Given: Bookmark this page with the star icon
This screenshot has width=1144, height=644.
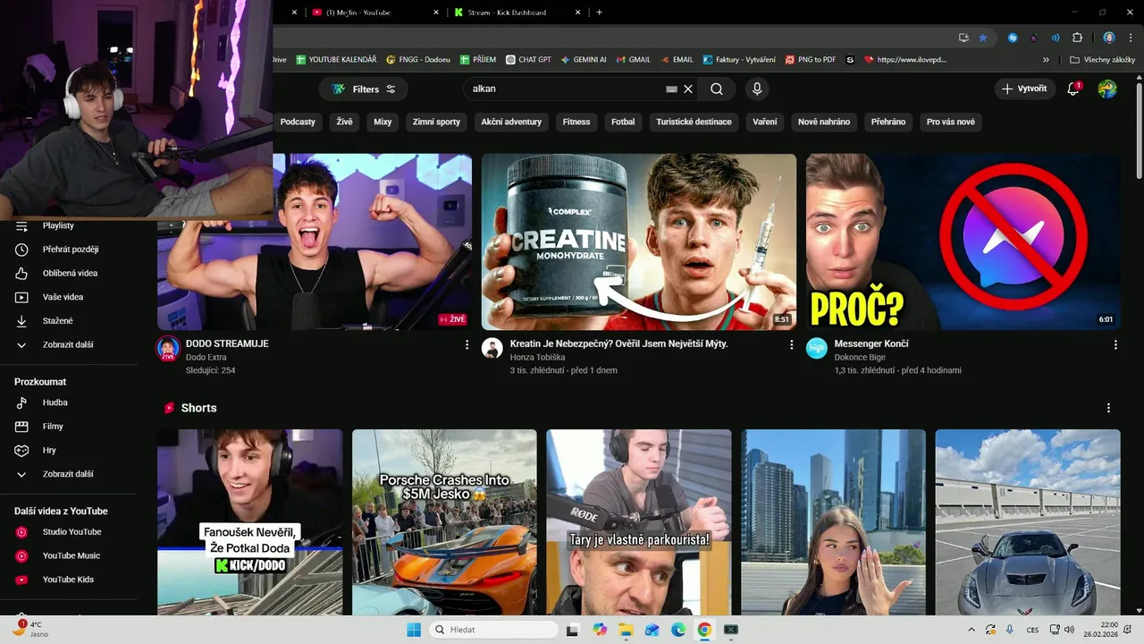Looking at the screenshot, I should (983, 38).
